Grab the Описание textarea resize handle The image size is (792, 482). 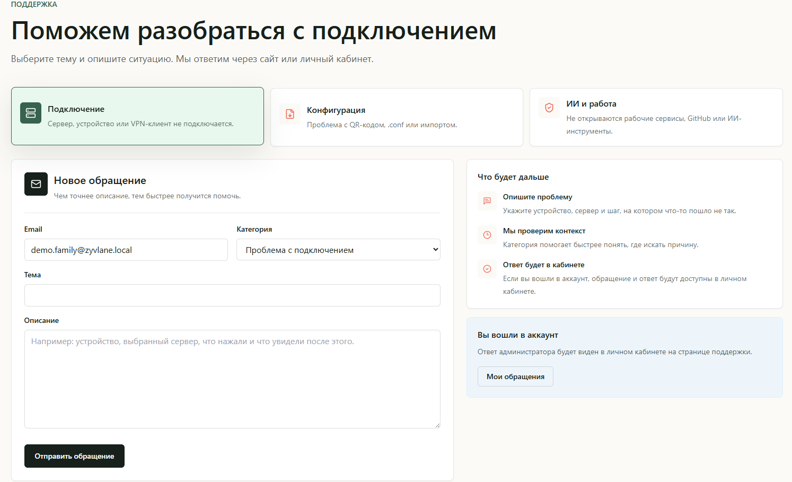437,425
